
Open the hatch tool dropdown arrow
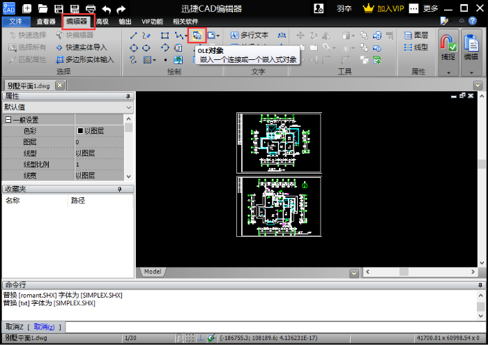154,60
